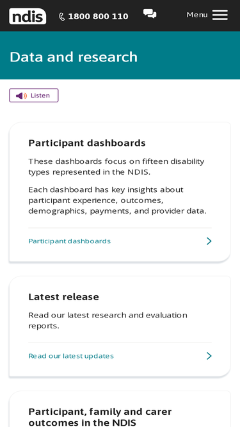The width and height of the screenshot is (240, 427).
Task: Select the Participant dashboards card heading
Action: coord(87,143)
